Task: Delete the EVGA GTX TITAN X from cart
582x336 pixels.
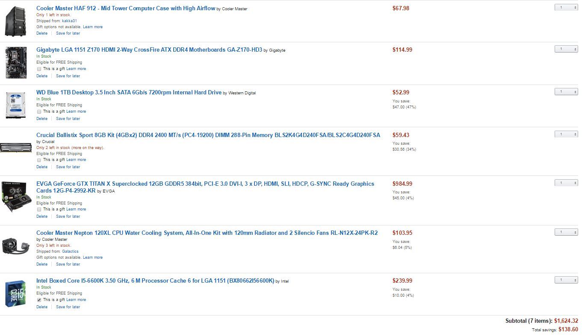Action: (42, 216)
